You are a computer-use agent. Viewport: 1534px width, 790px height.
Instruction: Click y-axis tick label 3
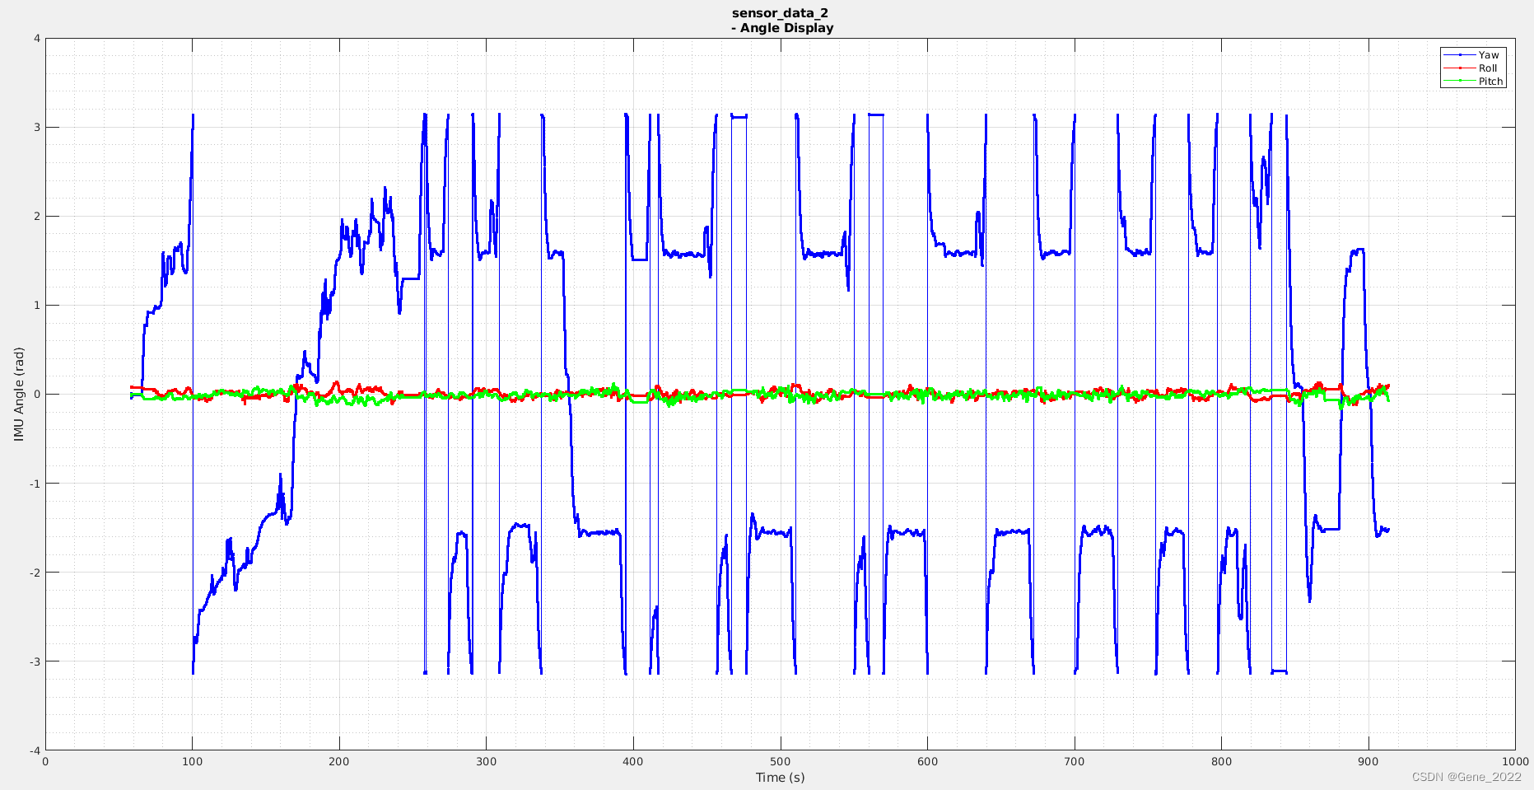(37, 128)
